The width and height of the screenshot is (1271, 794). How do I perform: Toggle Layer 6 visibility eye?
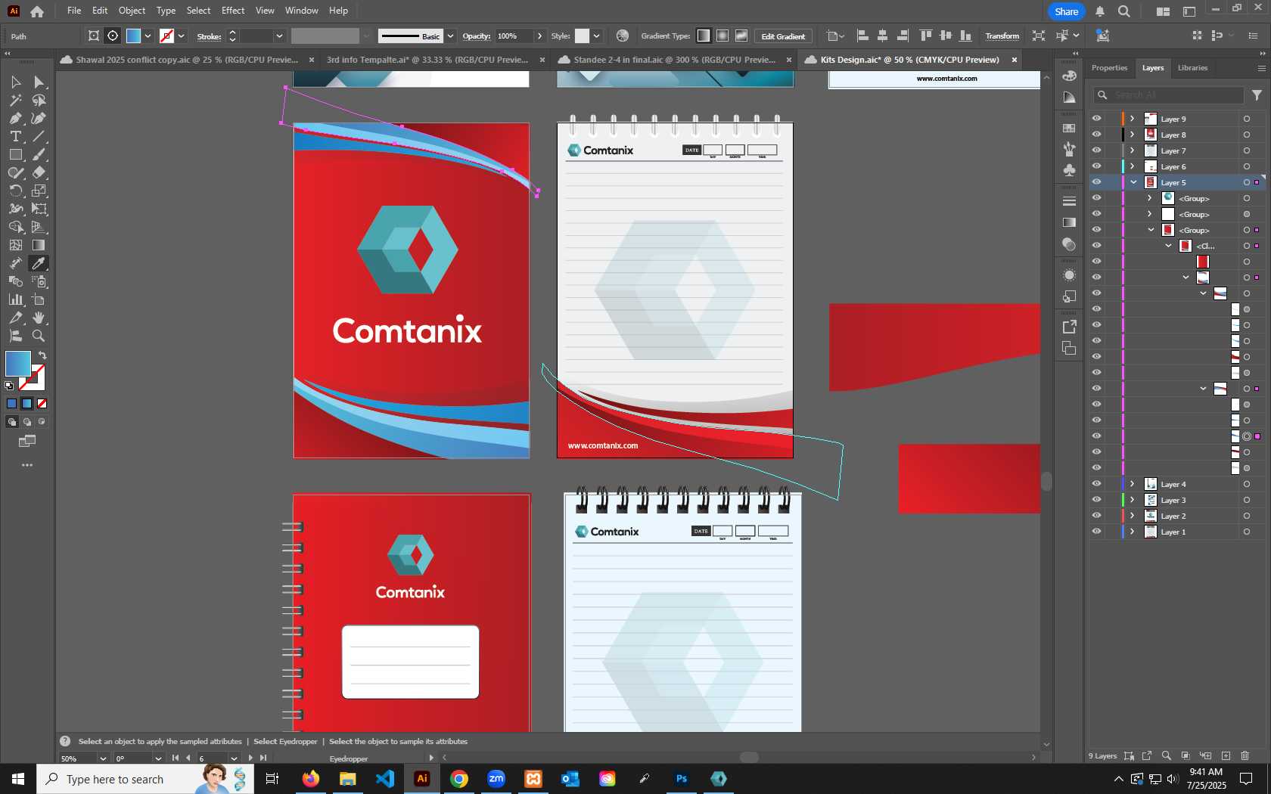click(1096, 166)
